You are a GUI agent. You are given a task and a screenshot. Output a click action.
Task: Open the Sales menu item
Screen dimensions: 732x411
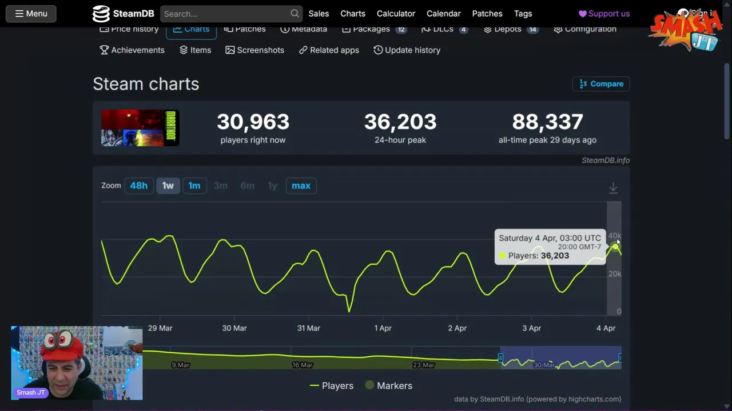tap(319, 14)
